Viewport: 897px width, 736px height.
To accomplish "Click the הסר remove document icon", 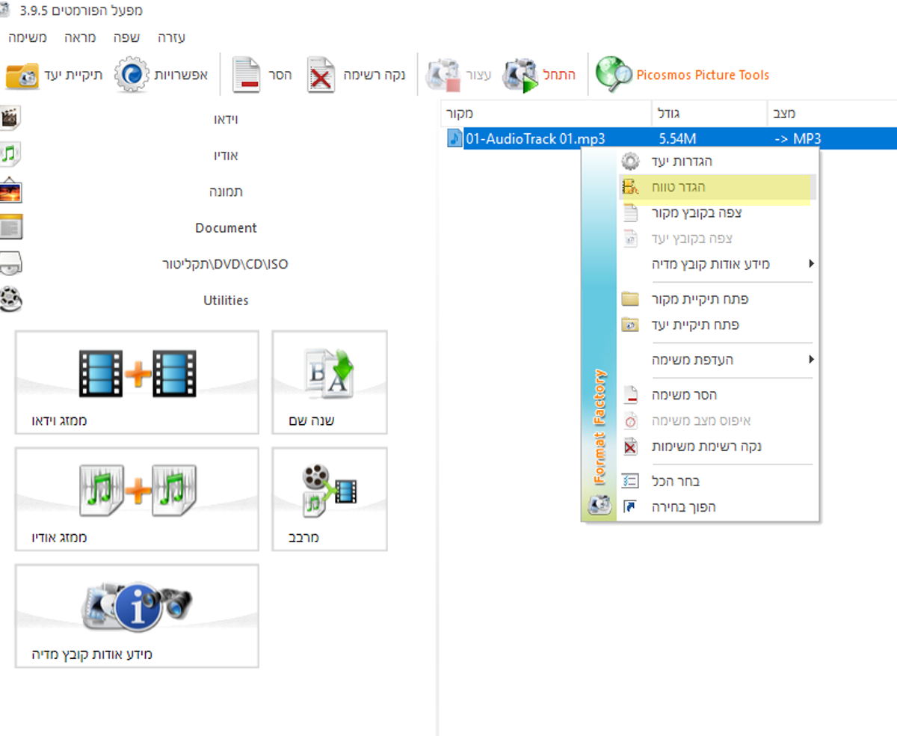I will 246,76.
